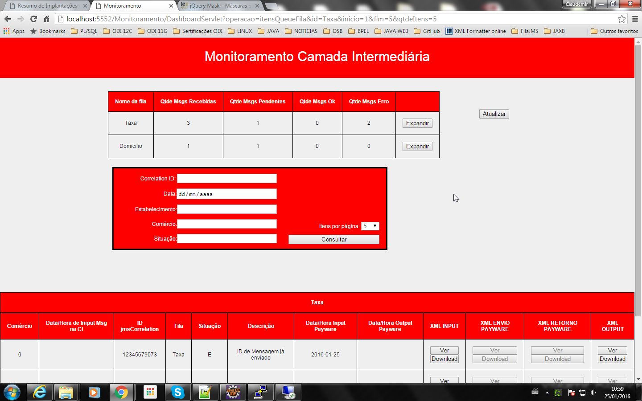The height and width of the screenshot is (401, 642).
Task: Click the Consultar button
Action: pos(334,239)
